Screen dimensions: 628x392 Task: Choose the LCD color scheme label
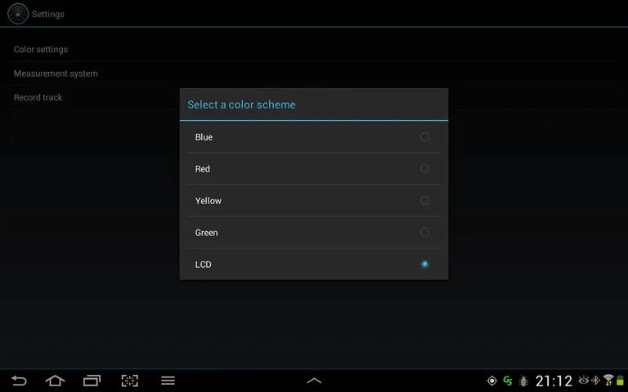(x=203, y=265)
